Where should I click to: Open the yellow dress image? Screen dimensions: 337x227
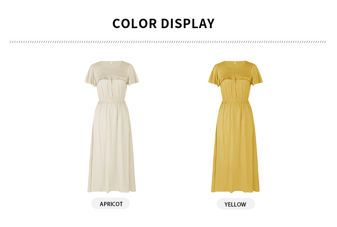[x=235, y=126]
